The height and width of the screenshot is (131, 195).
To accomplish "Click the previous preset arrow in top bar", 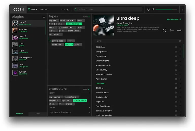I will [62, 9].
